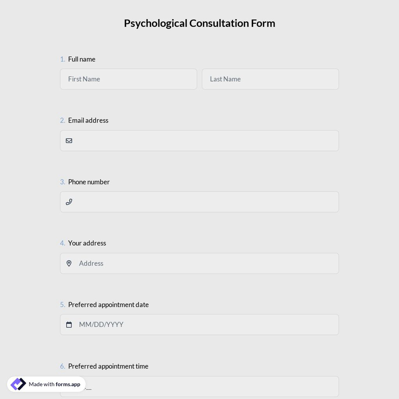Image resolution: width=399 pixels, height=399 pixels.
Task: Click the Preferred appointment date label
Action: click(108, 304)
